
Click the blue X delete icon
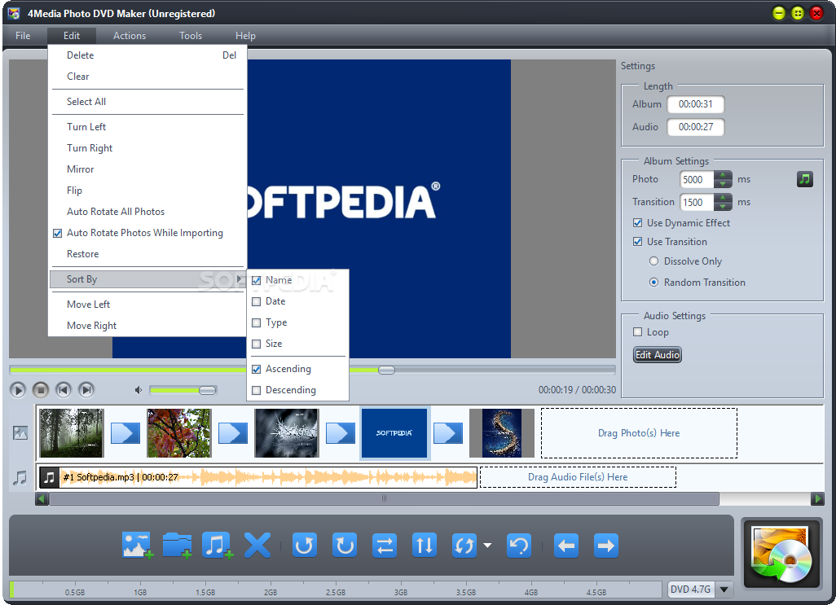point(257,545)
